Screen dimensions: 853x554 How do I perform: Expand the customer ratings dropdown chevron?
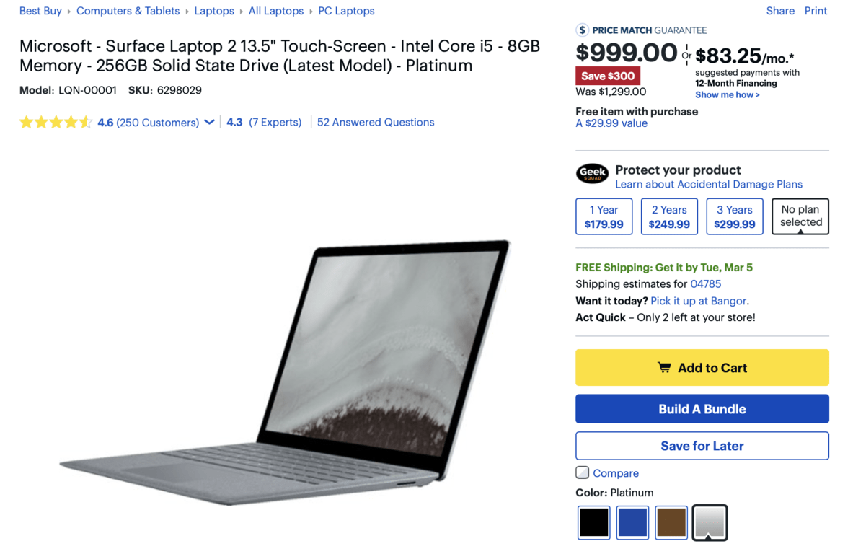coord(209,123)
